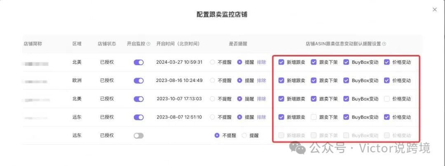Click the timestamp 2024-03-27 10:59:31
Screen dimensions: 445x166
point(179,62)
